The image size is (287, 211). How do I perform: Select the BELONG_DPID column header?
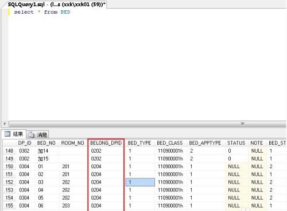click(106, 143)
